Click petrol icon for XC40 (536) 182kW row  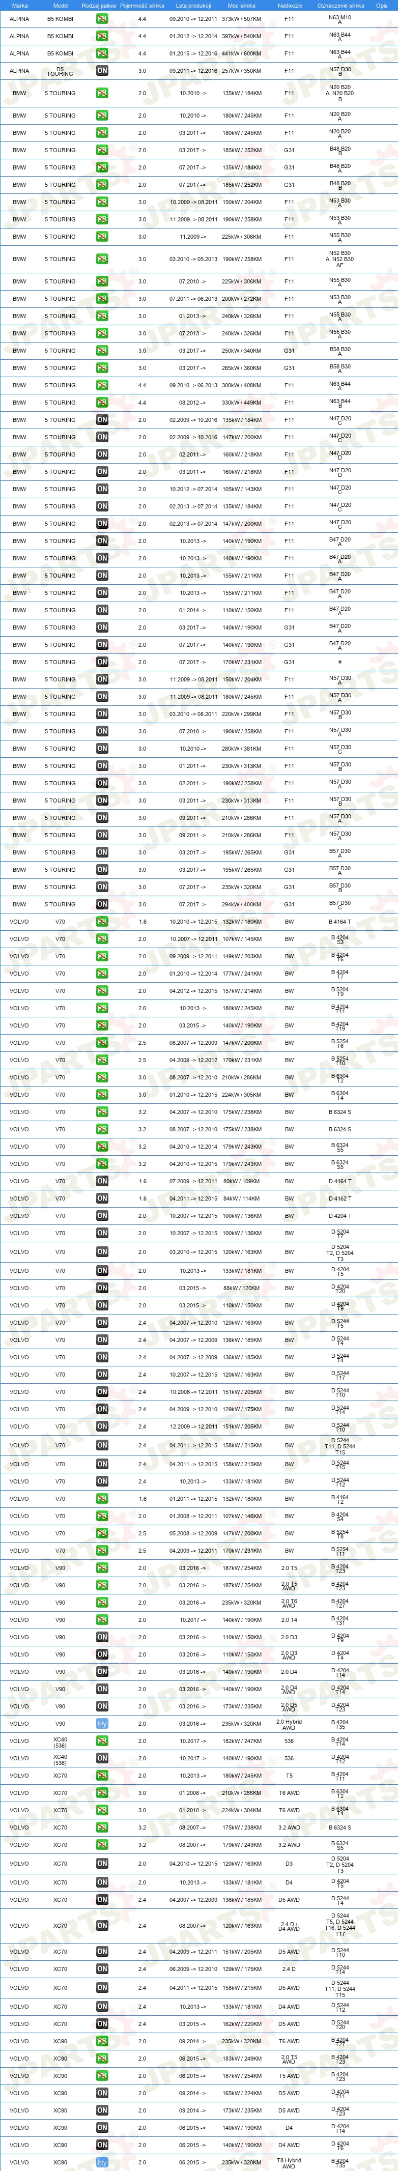[x=102, y=1741]
